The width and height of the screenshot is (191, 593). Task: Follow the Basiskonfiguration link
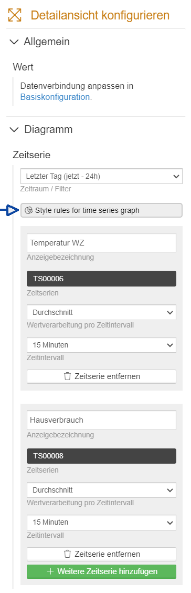[55, 97]
